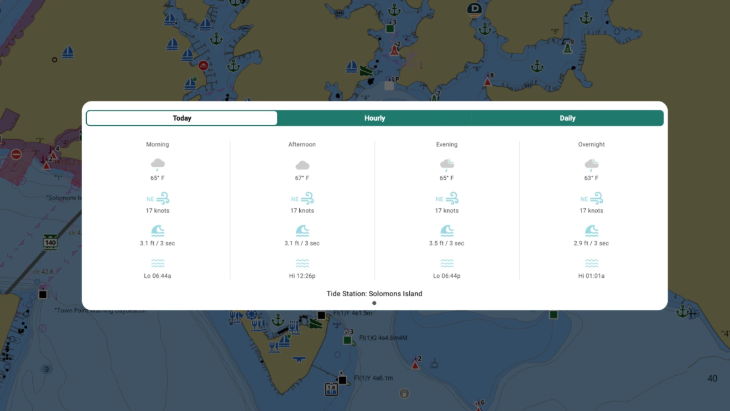Click Hi 12:26p tide time
730x411 pixels.
pyautogui.click(x=302, y=276)
